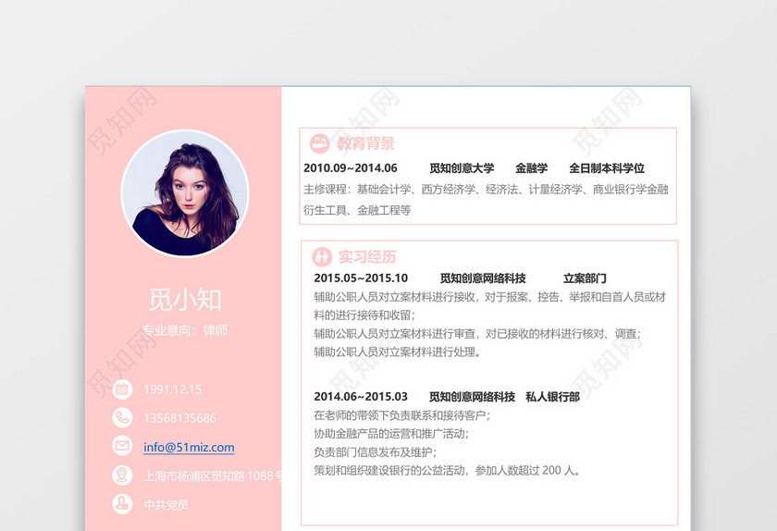Click the location pin address icon
The width and height of the screenshot is (777, 531).
(122, 475)
